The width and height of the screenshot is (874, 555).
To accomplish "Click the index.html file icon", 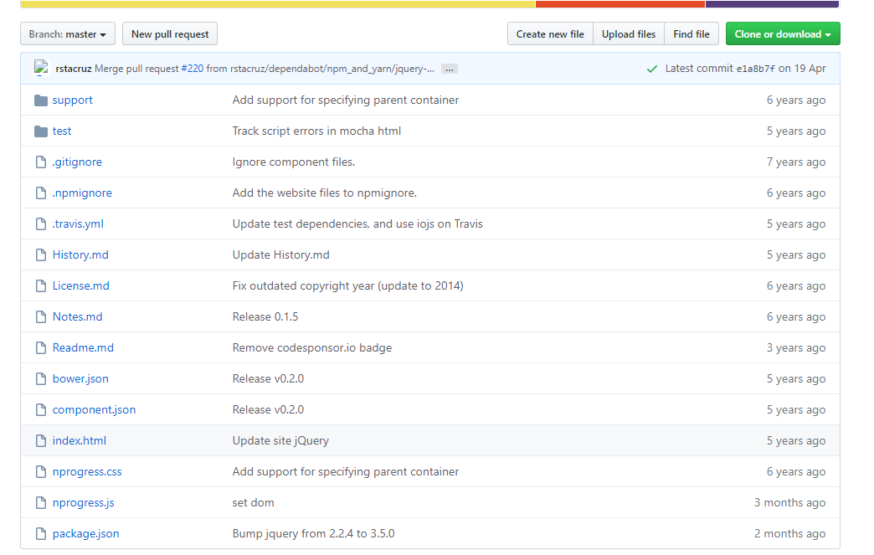I will click(x=41, y=441).
